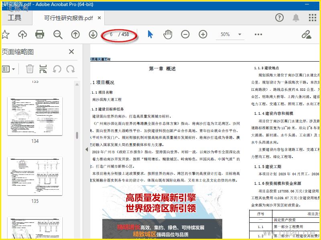Select page thumbnail 135
The height and width of the screenshot is (240, 321).
coord(35,176)
